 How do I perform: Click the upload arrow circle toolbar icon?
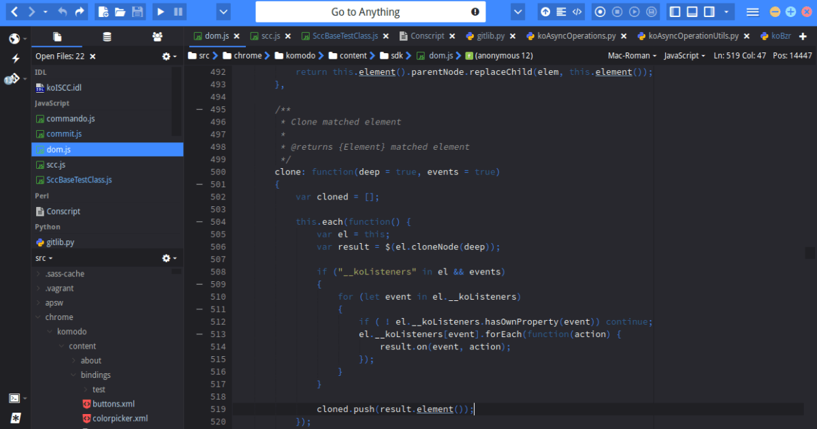(x=545, y=12)
